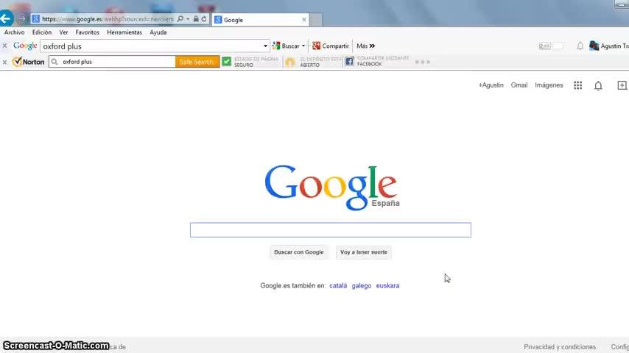The image size is (629, 353).
Task: Close the Norton toolbar with its X
Action: click(x=5, y=62)
